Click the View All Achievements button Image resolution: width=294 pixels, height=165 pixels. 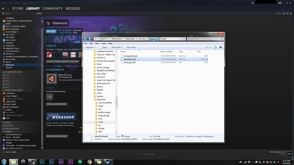(57, 104)
